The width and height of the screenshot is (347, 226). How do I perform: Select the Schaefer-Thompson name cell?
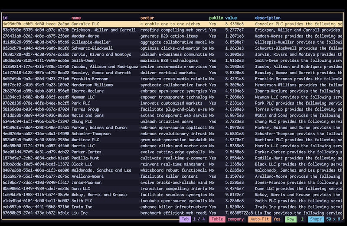[91, 134]
